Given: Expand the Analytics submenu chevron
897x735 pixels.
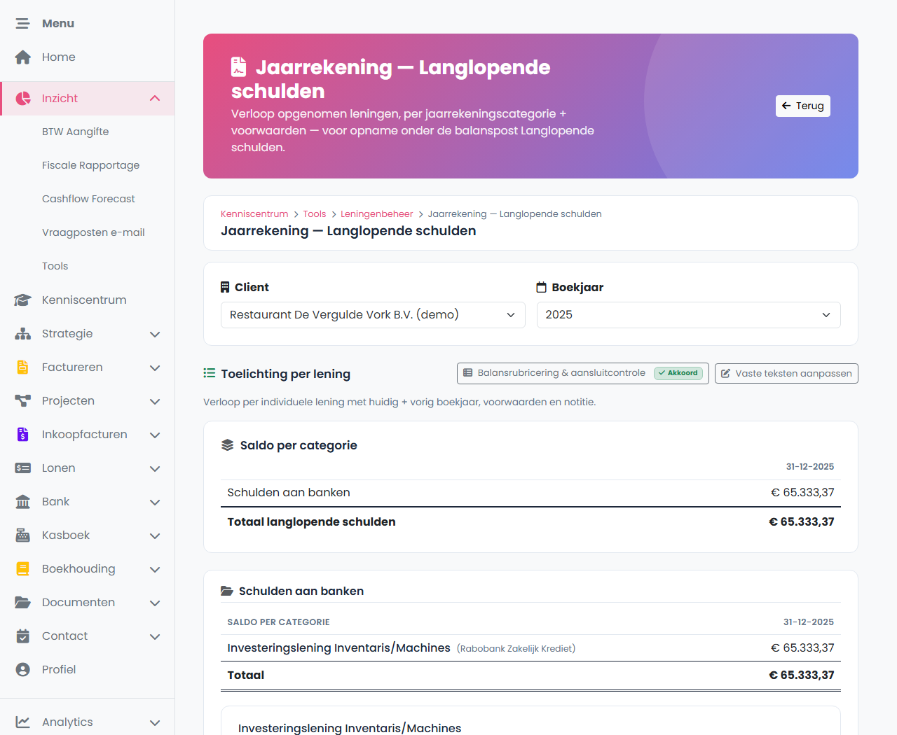Looking at the screenshot, I should 155,723.
